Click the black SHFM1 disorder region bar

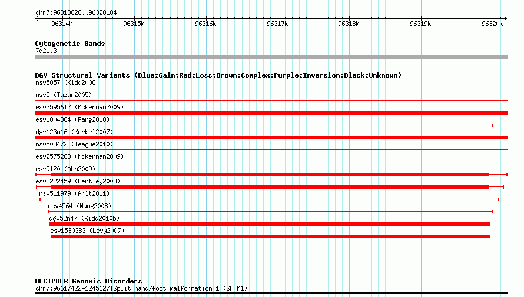tap(271, 293)
